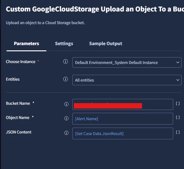Viewport: 184px width, 169px height.
Task: Open placeholder picker brackets for Object Name
Action: click(x=178, y=117)
